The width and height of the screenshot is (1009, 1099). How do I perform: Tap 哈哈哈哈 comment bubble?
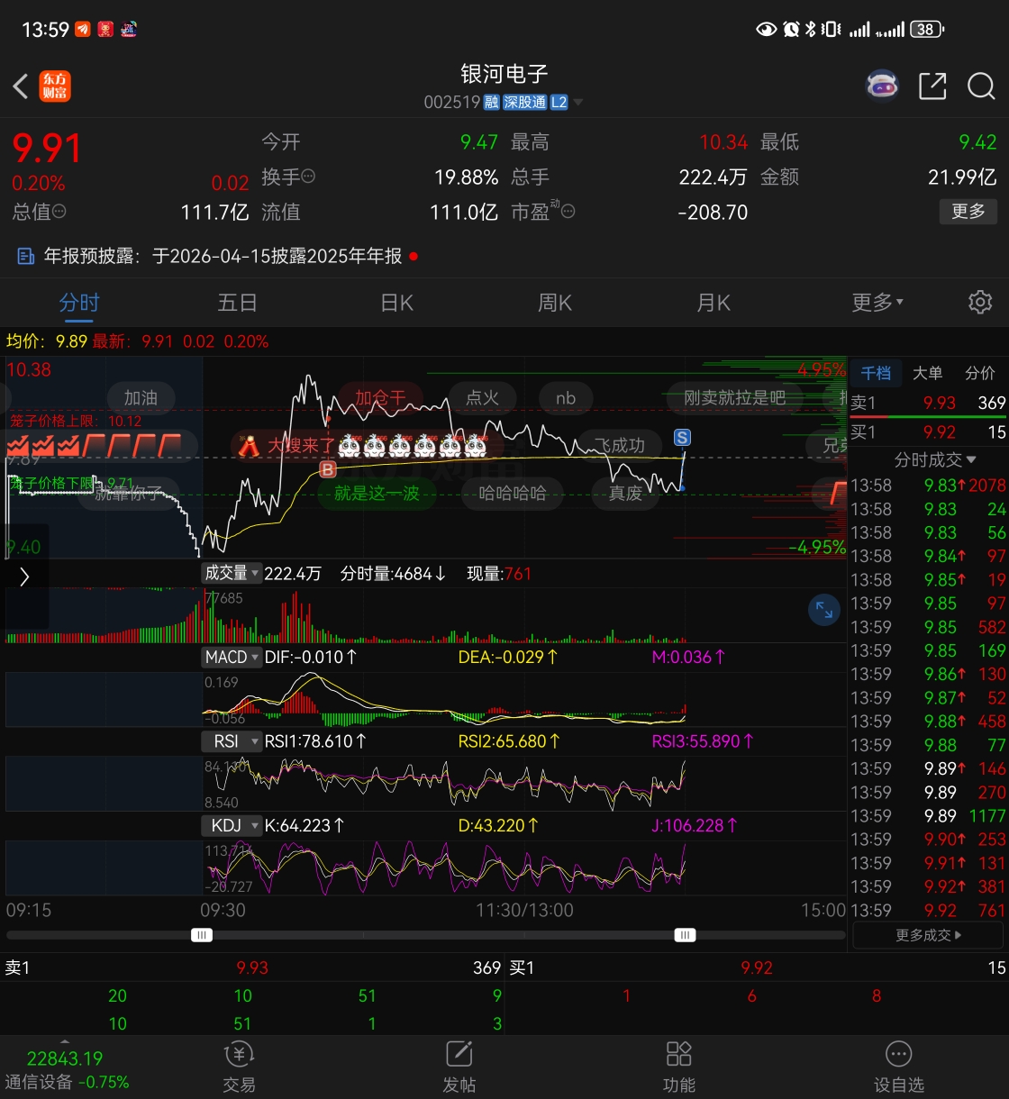click(512, 493)
